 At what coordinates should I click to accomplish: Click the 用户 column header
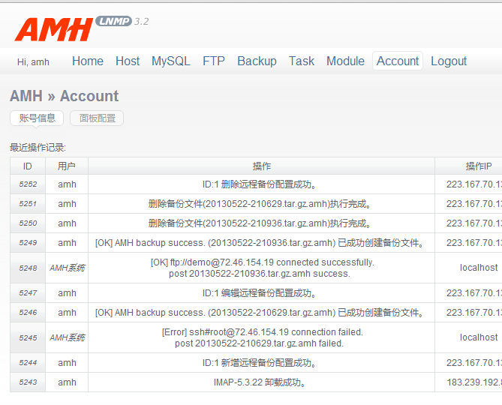click(x=67, y=166)
